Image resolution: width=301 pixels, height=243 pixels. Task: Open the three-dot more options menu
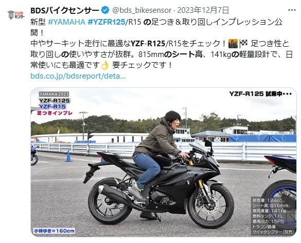coord(292,10)
